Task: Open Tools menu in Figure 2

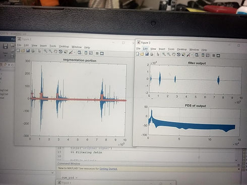Action: tap(52, 46)
